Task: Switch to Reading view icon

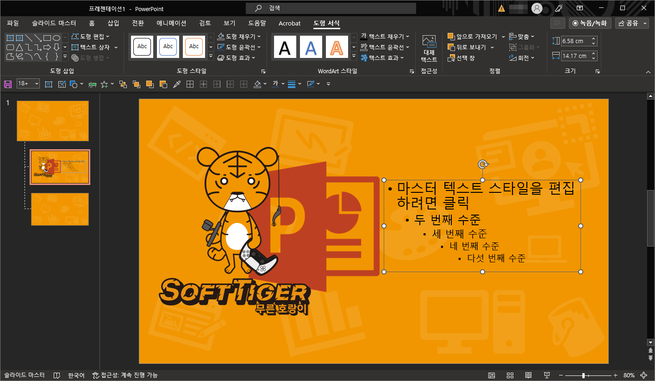Action: coord(528,375)
